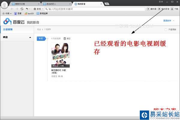Viewport: 180px width, 120px height.
Task: Go forward with the forward arrow
Action: pyautogui.click(x=17, y=9)
